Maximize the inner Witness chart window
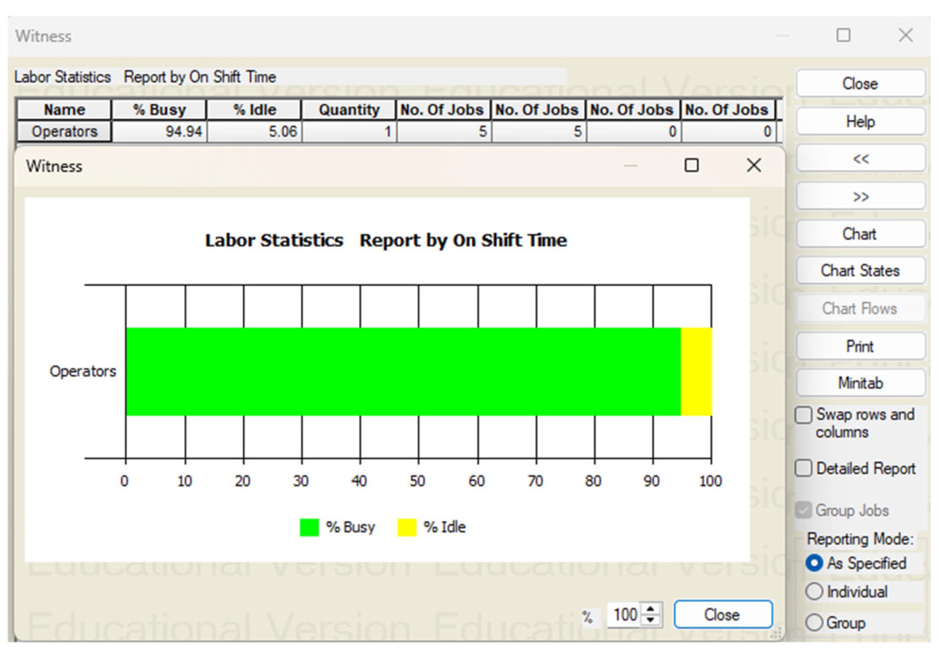 pos(691,165)
